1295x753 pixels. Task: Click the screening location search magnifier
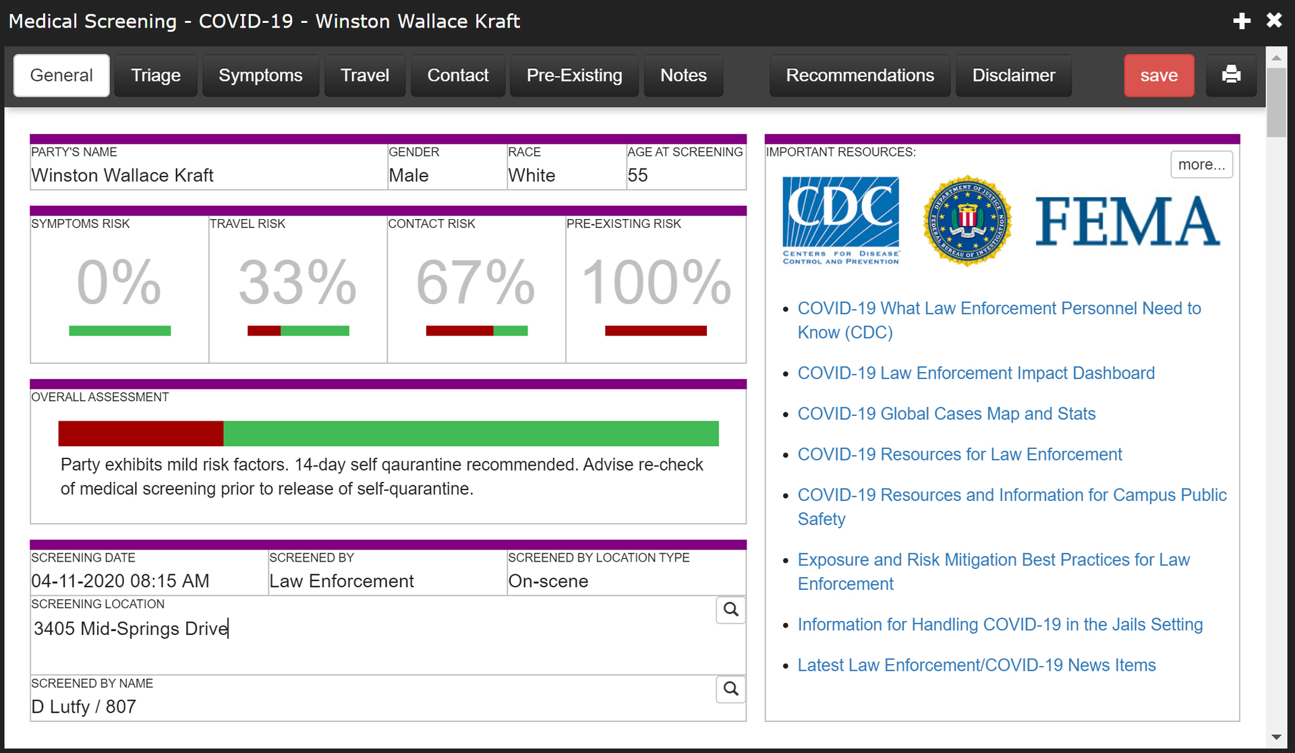click(730, 610)
